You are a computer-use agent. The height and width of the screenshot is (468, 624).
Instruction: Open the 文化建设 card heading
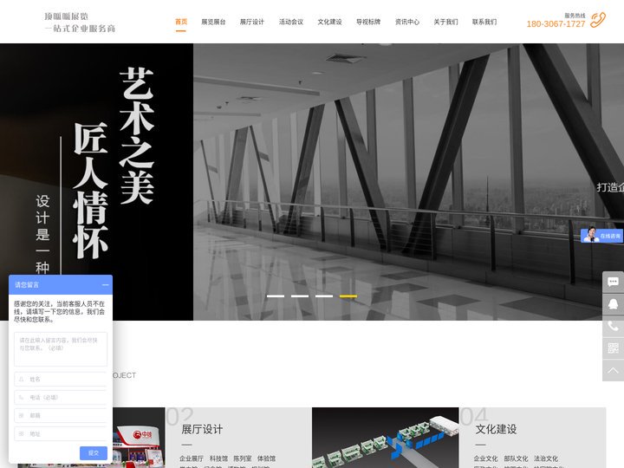pyautogui.click(x=496, y=429)
